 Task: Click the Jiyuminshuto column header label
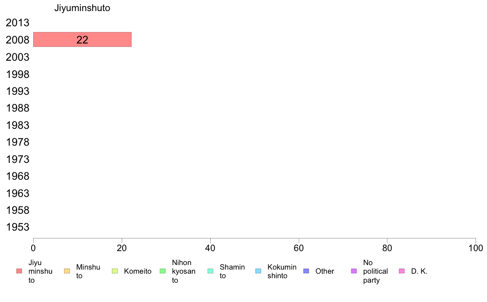82,8
